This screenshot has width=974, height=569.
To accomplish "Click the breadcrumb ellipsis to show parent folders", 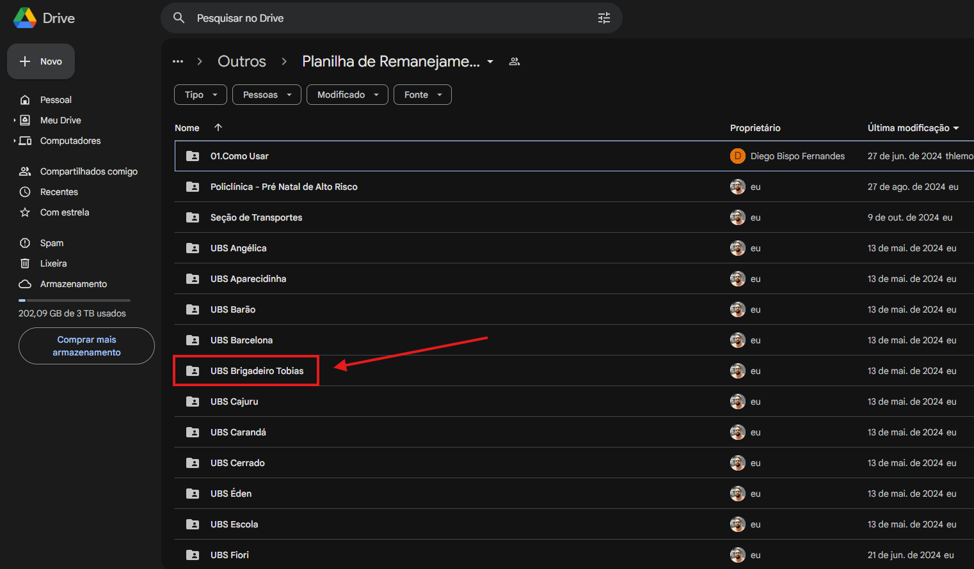I will [x=178, y=61].
